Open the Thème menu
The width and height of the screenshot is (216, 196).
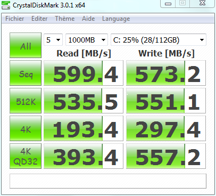65,19
